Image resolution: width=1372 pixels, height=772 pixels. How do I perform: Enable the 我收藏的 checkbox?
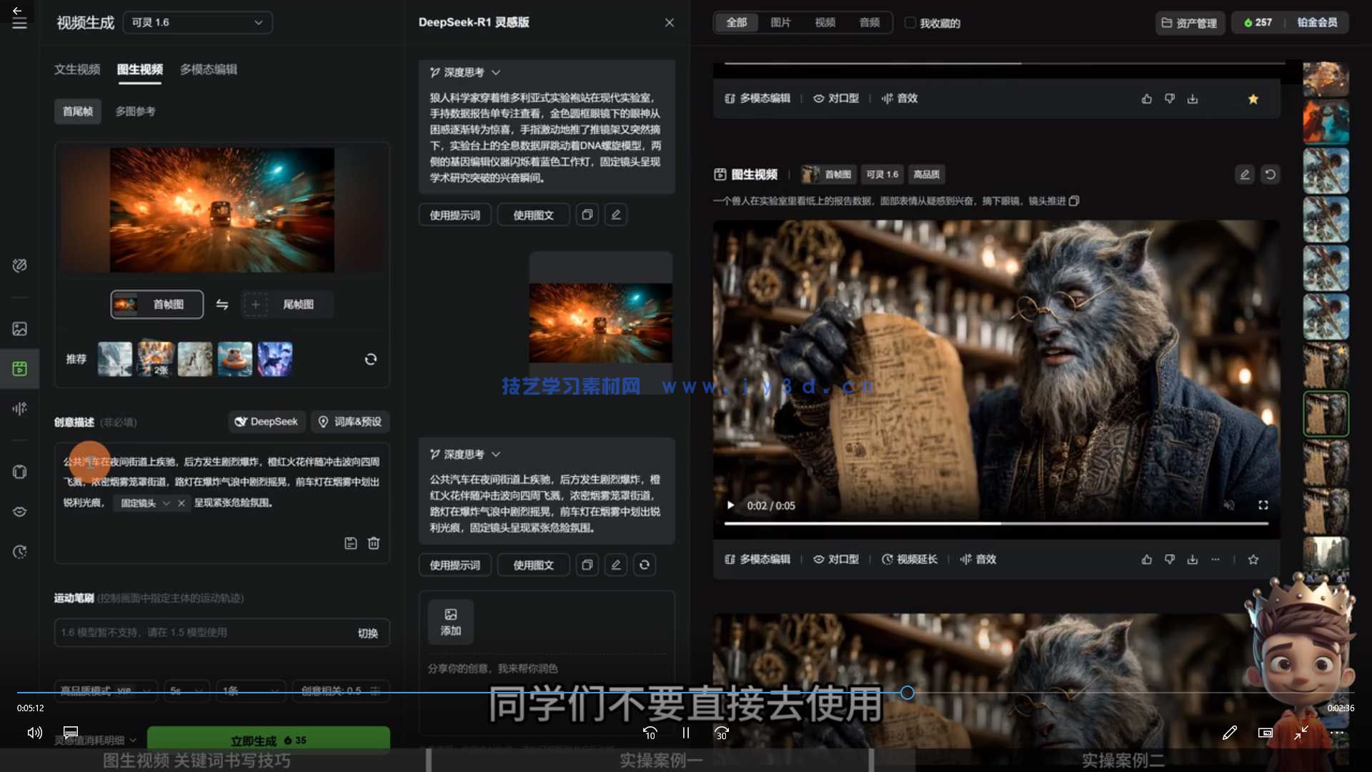(910, 22)
